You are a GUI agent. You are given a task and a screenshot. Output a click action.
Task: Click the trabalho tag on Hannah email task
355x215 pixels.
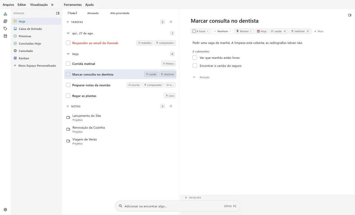144,43
